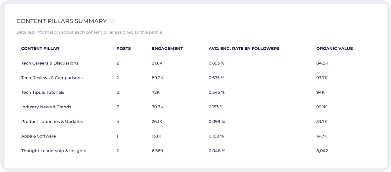Click the 0.693 % engagement rate value
Screen dimensions: 391x172
tap(216, 63)
